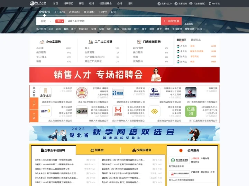Switch to the 招聘会 yellow tab

(97, 150)
